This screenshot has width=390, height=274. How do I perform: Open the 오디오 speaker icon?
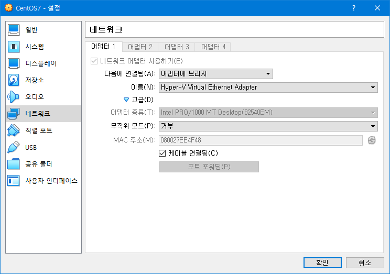14,97
